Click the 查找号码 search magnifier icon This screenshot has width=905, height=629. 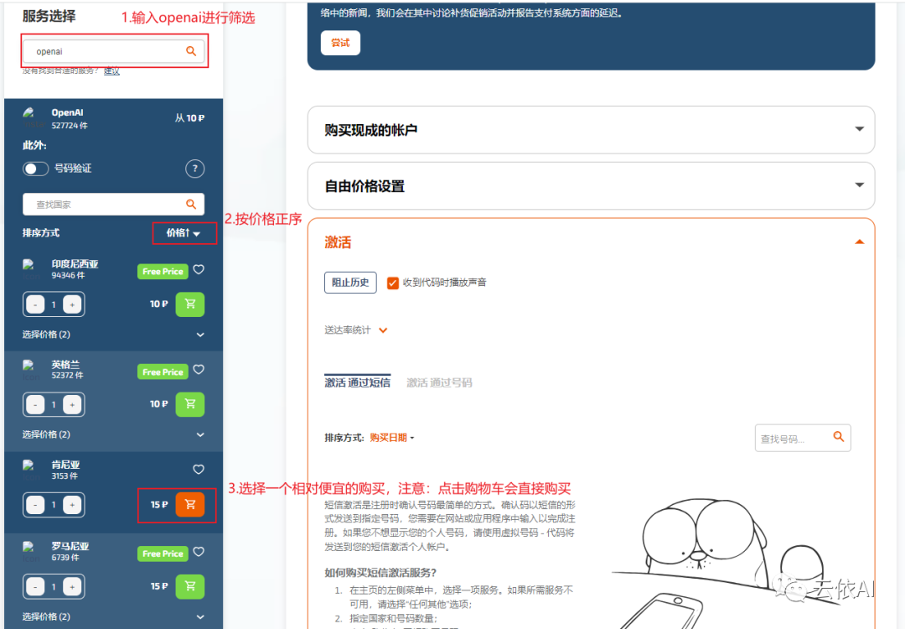[x=839, y=437]
